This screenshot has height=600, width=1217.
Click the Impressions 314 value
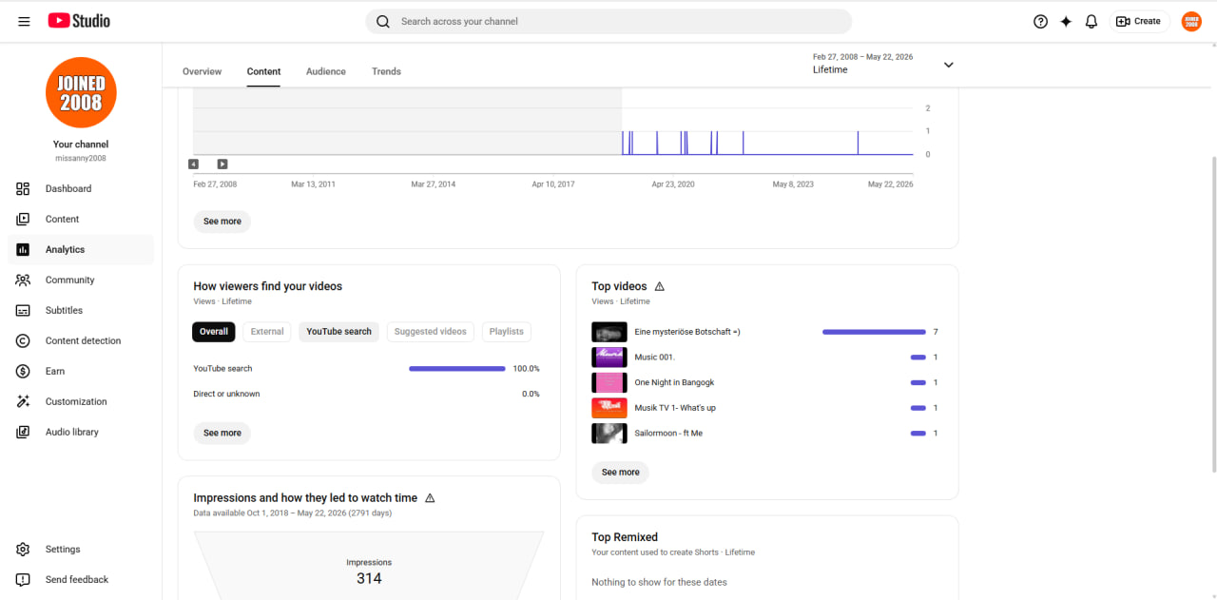point(369,578)
